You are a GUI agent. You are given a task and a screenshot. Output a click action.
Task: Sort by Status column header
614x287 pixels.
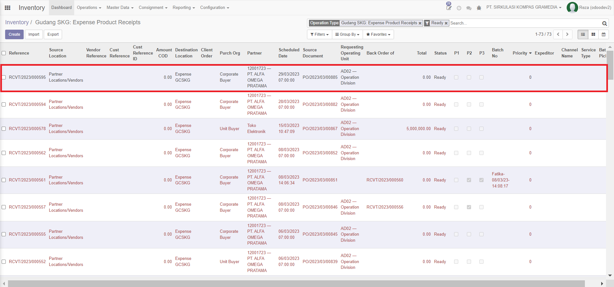pos(440,53)
